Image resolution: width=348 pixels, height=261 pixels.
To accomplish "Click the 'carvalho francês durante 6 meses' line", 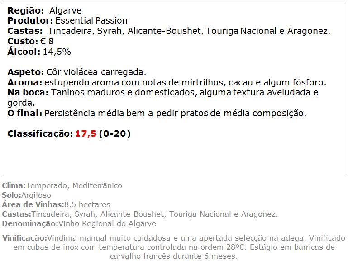I will pyautogui.click(x=174, y=256).
